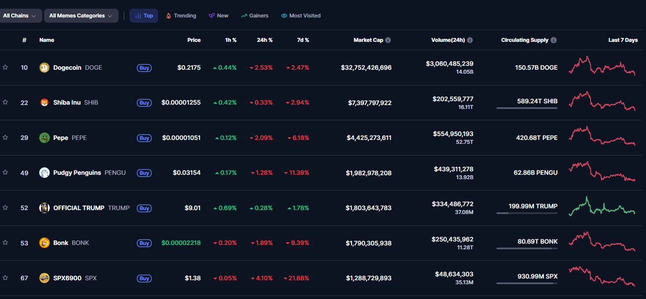Viewport: 646px width, 299px height.
Task: Go to the Gainers tab
Action: (x=255, y=16)
